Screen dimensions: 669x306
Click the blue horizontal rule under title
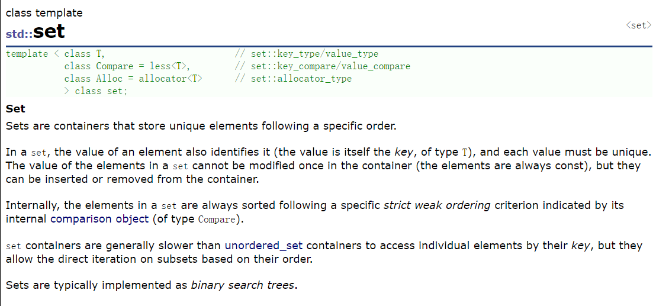coord(329,46)
